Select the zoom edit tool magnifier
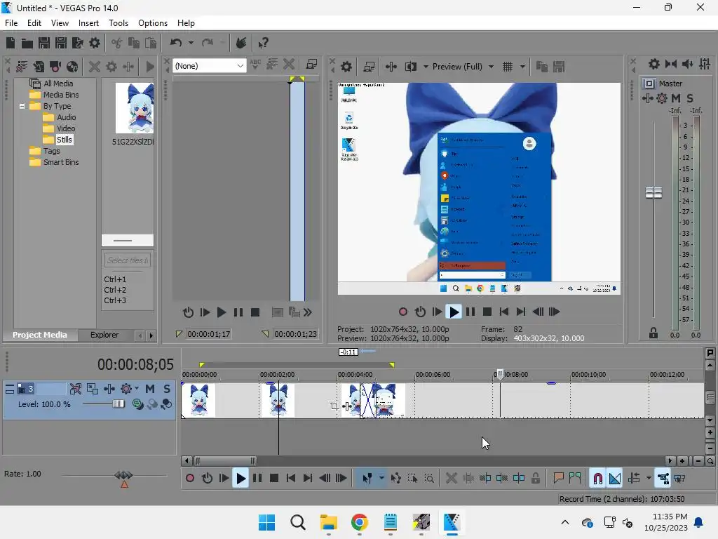This screenshot has height=539, width=718. coord(429,479)
